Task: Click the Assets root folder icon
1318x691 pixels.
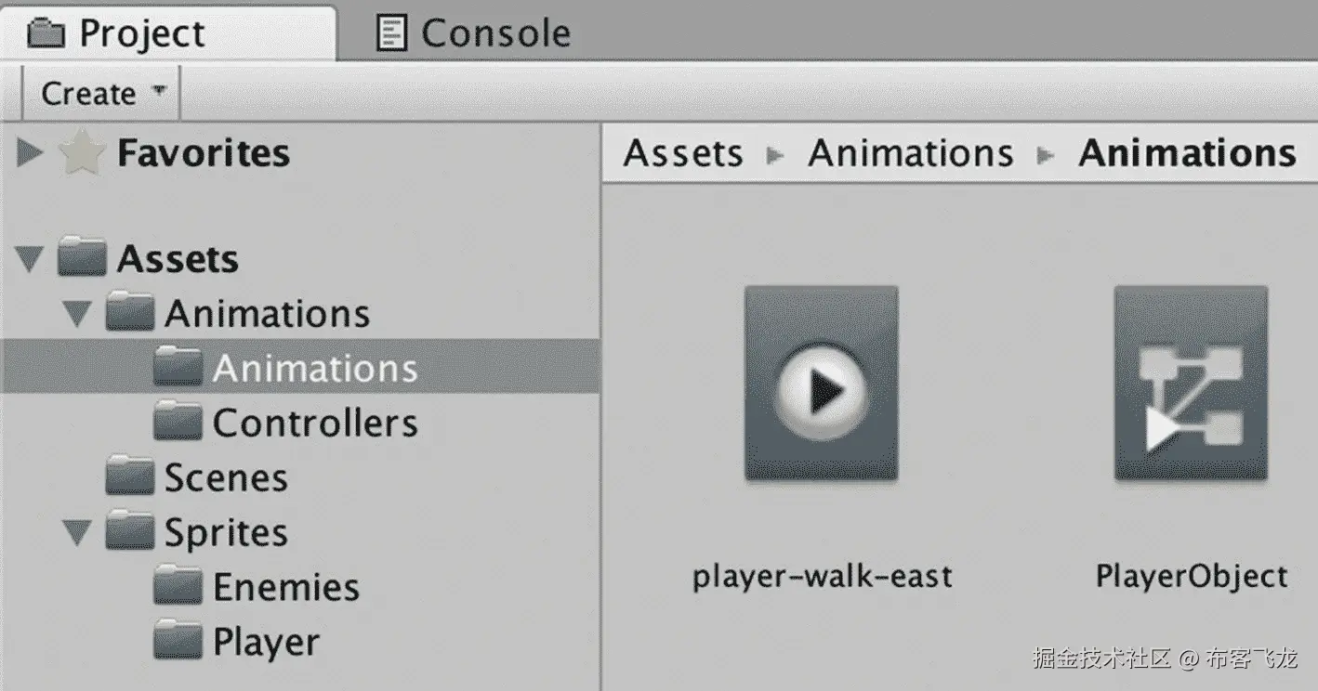Action: (x=82, y=259)
